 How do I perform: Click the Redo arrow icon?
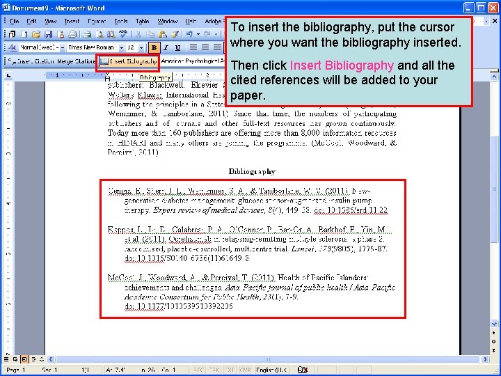coord(207,34)
